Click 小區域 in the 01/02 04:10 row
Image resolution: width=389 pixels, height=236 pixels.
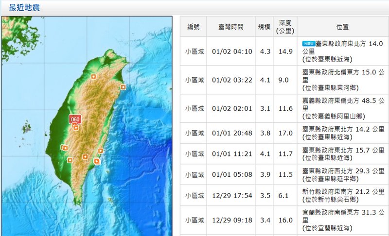pos(194,51)
